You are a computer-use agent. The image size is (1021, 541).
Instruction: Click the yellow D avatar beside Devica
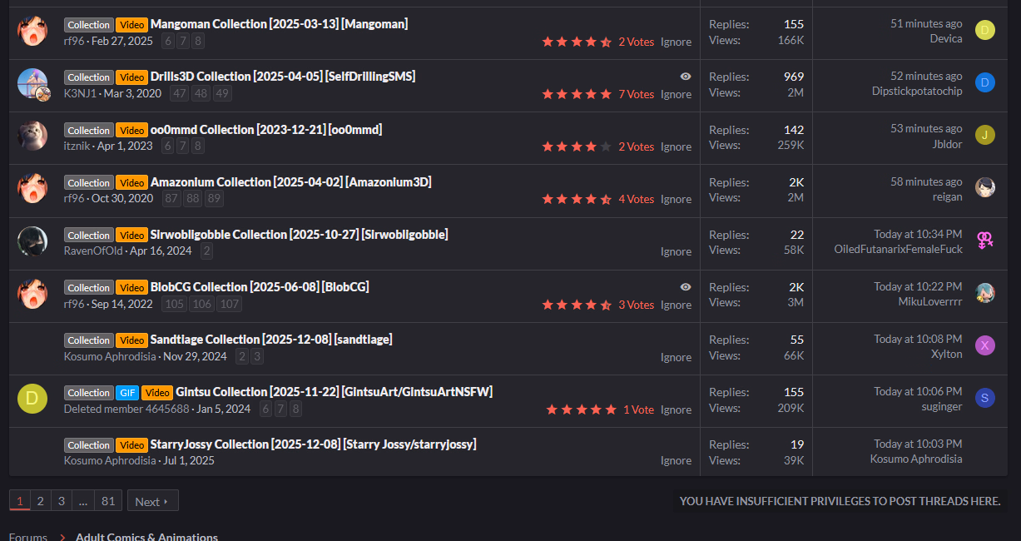click(984, 31)
